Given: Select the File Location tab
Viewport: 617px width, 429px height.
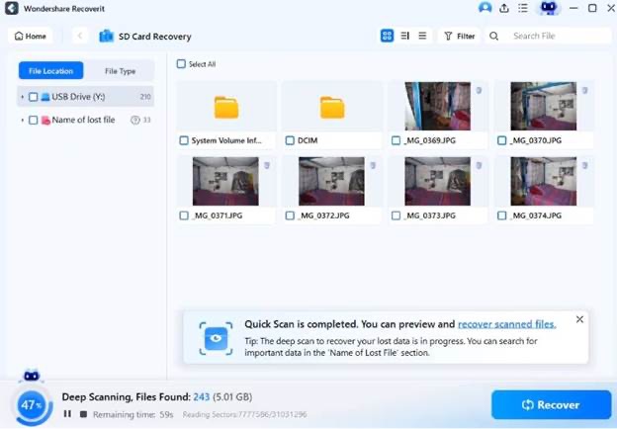Looking at the screenshot, I should pos(50,71).
